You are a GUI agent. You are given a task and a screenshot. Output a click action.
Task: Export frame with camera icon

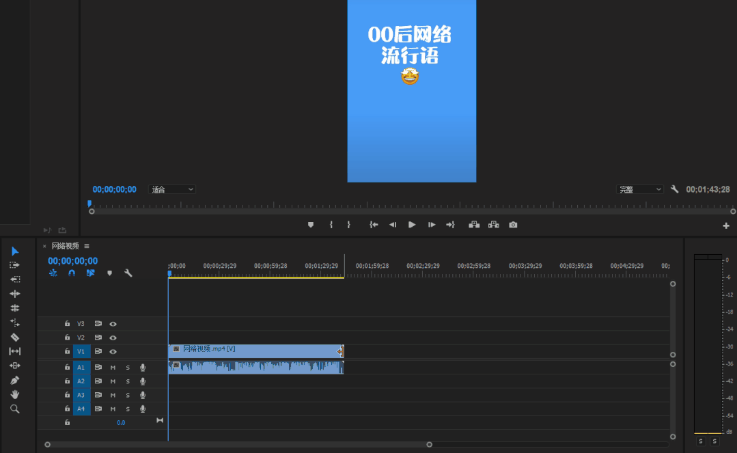click(513, 225)
